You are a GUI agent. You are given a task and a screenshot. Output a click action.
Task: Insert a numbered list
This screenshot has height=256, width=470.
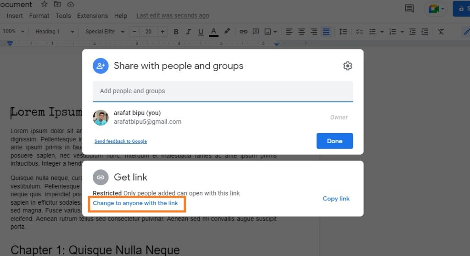tap(392, 32)
